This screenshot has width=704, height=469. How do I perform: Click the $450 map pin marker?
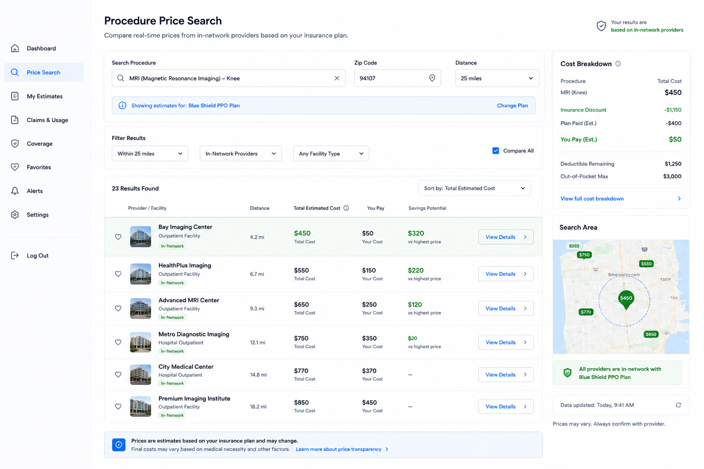(x=626, y=300)
